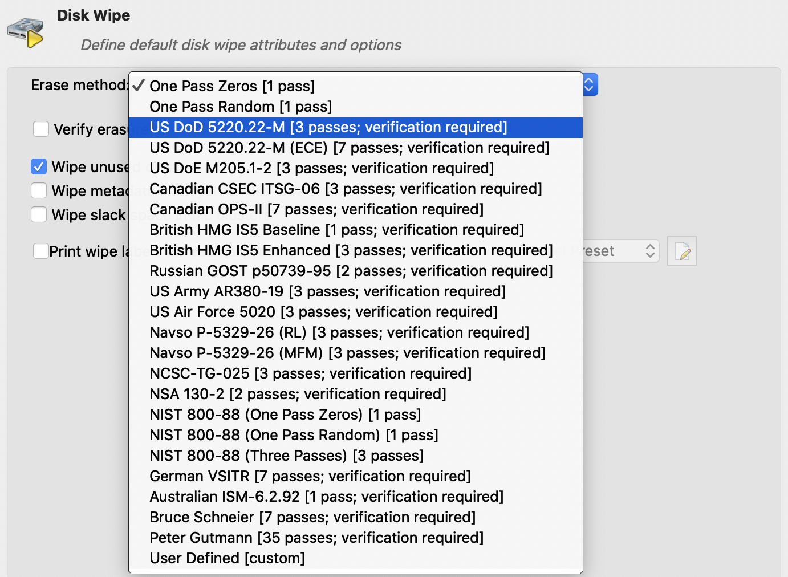
Task: Choose User Defined [custom] option
Action: point(227,558)
